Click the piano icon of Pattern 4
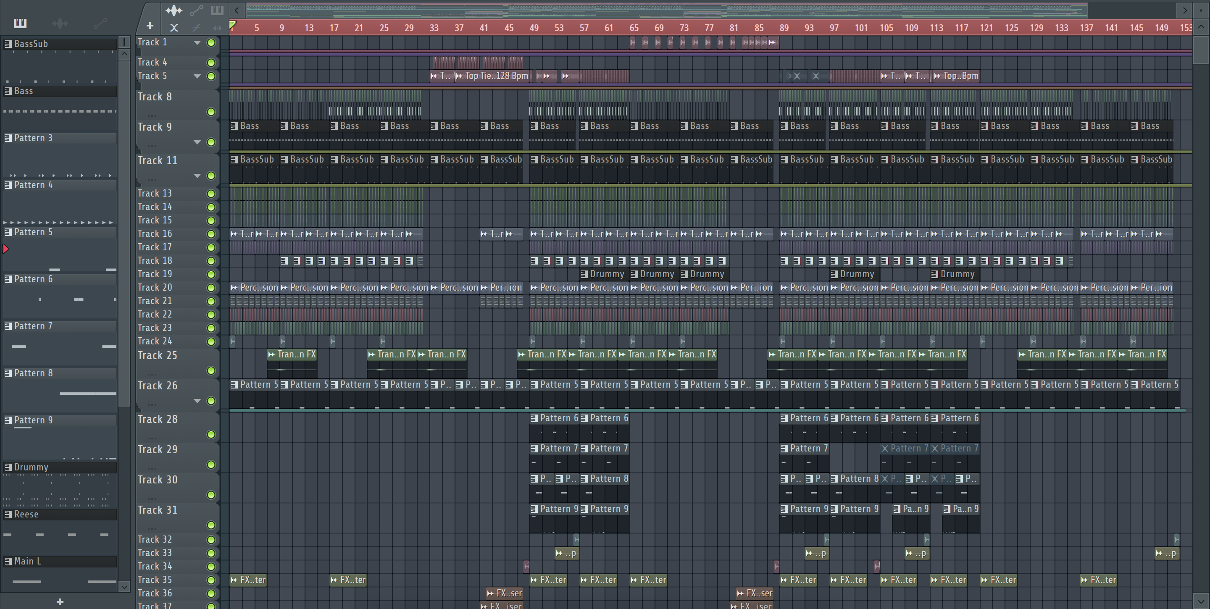 pos(8,185)
